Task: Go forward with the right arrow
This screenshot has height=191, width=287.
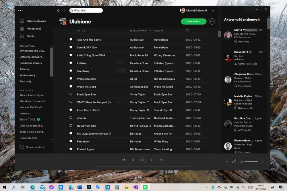Action: (x=64, y=10)
